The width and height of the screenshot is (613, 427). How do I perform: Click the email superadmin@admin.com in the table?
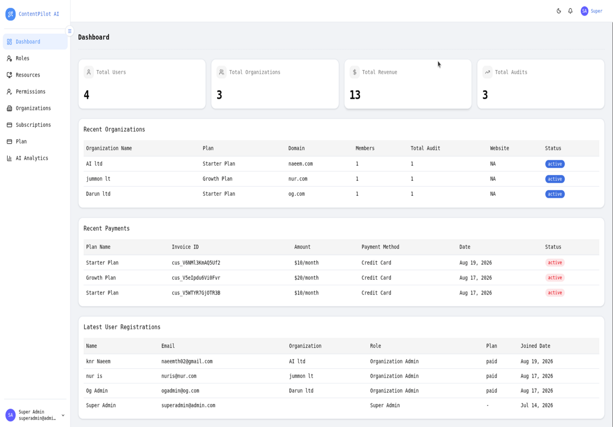[188, 406]
